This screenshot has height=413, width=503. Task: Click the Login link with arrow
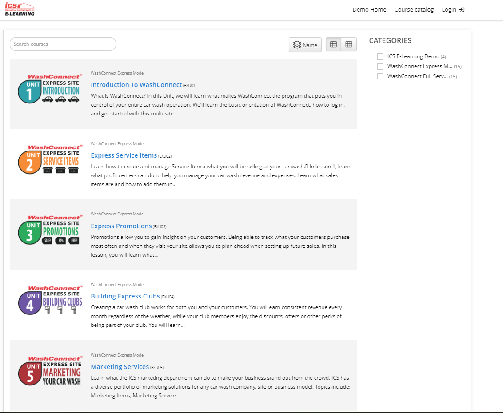(453, 10)
